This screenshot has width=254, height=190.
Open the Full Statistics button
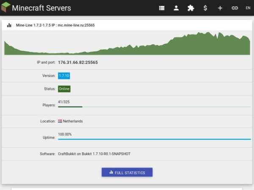pos(127,172)
